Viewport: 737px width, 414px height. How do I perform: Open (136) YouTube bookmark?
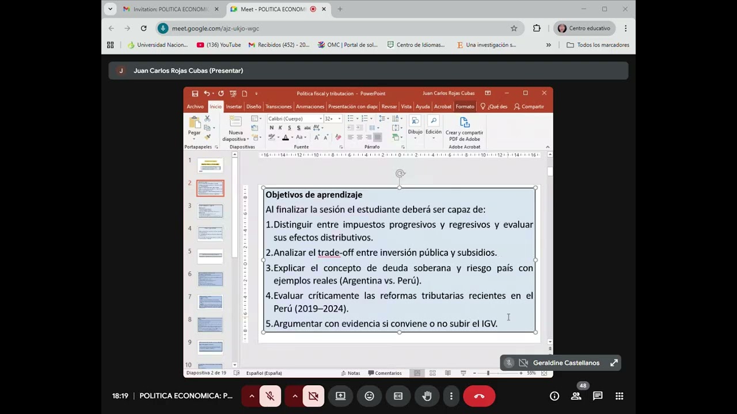pyautogui.click(x=219, y=45)
